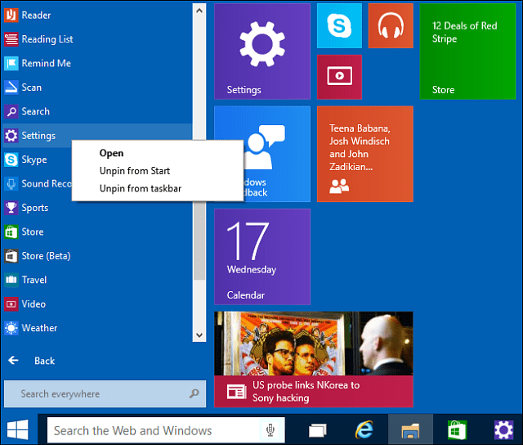Open the Store tile showing 12 Deals
Image resolution: width=523 pixels, height=445 pixels.
pos(467,52)
